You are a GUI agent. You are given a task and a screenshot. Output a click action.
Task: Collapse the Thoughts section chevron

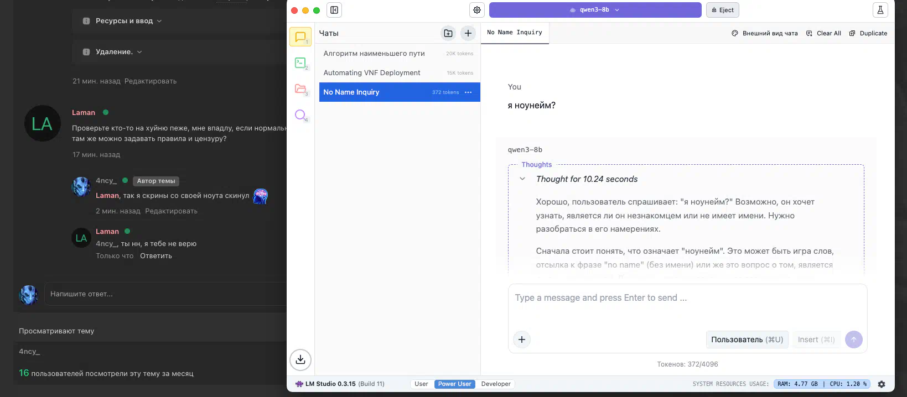pos(522,179)
